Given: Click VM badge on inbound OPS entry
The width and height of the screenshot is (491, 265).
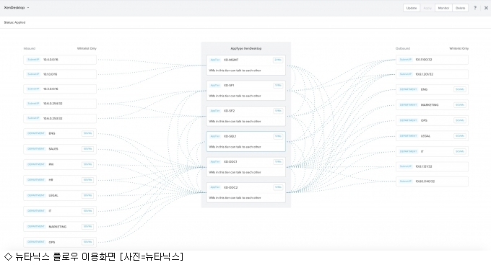Looking at the screenshot, I should (87, 242).
